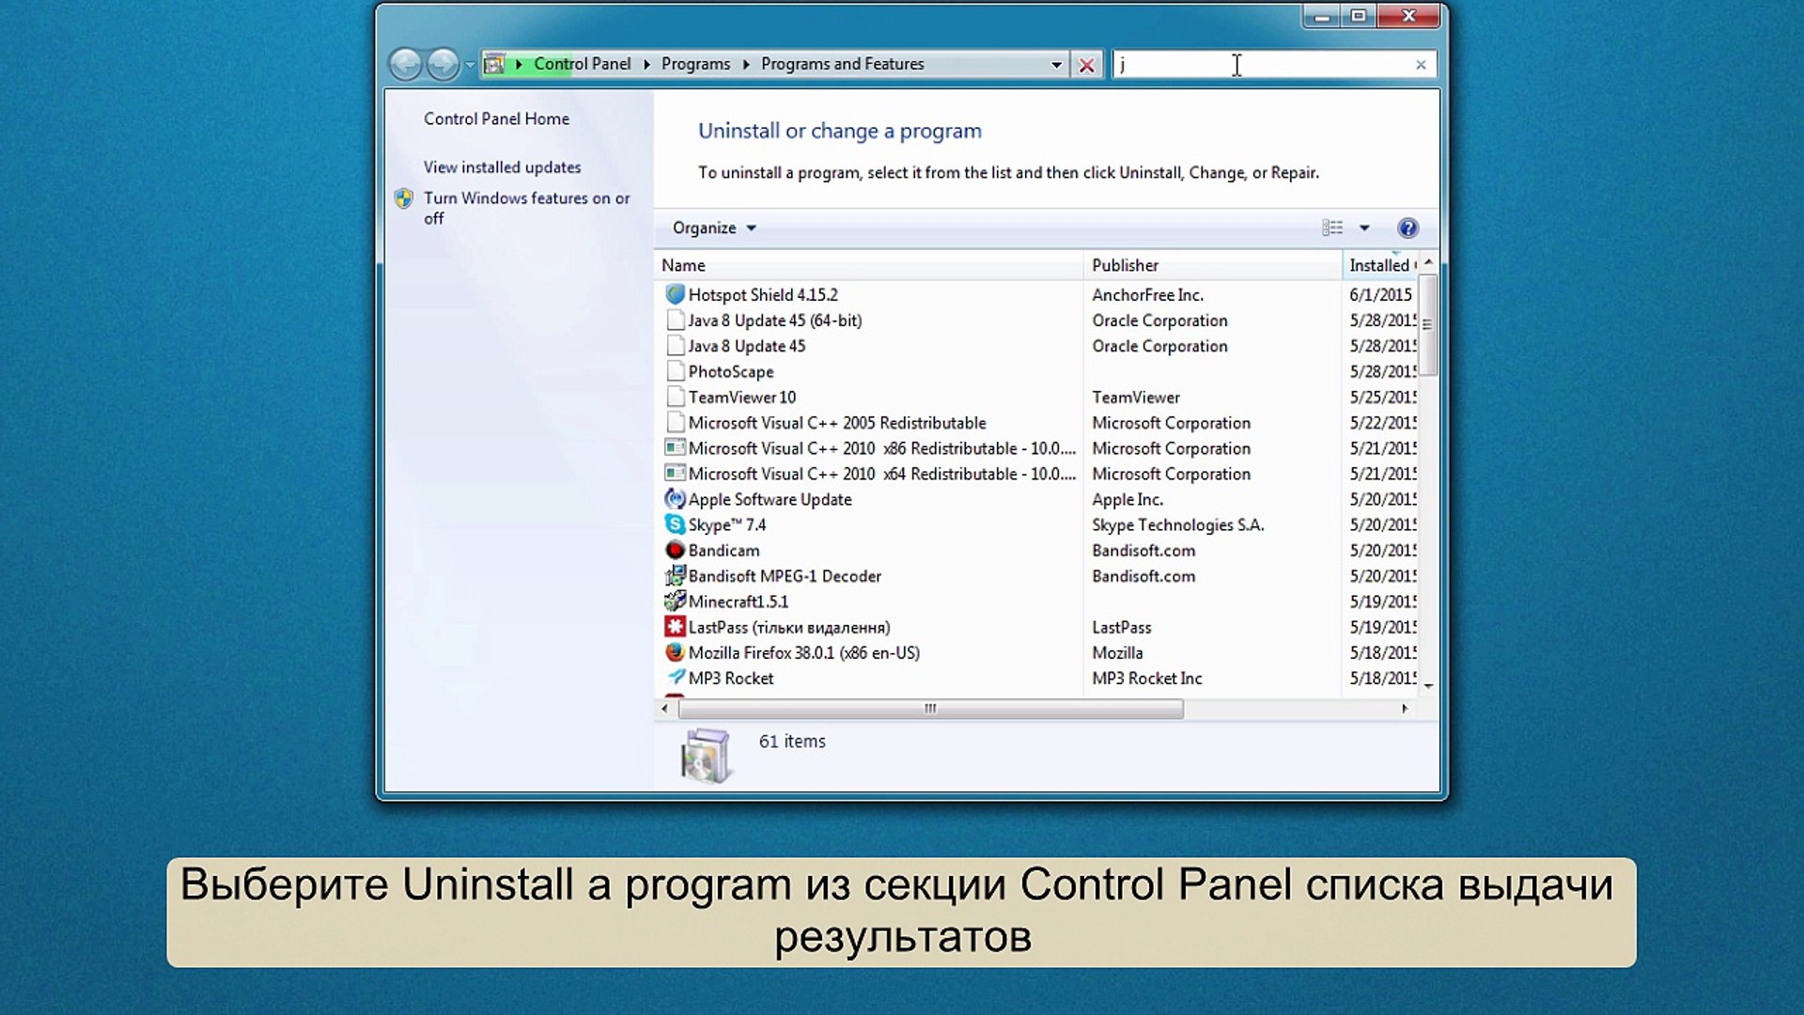
Task: Open help via the question mark icon
Action: click(1408, 227)
